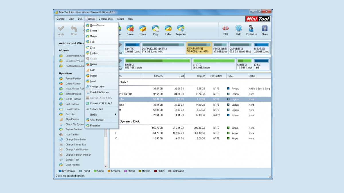Click the Properties toolbar icon
This screenshot has width=344, height=193.
coord(181,29)
